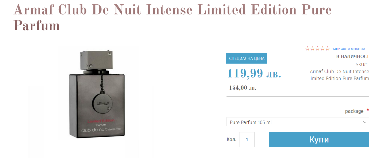Rate product with first star
The height and width of the screenshot is (158, 376).
(308, 49)
